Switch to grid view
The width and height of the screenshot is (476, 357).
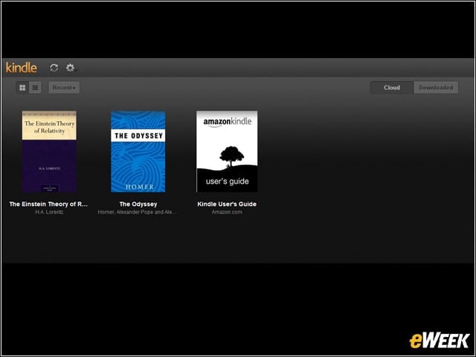[22, 88]
